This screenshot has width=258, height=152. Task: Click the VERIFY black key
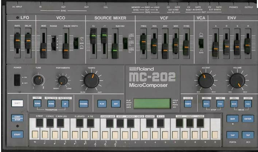click(x=190, y=123)
